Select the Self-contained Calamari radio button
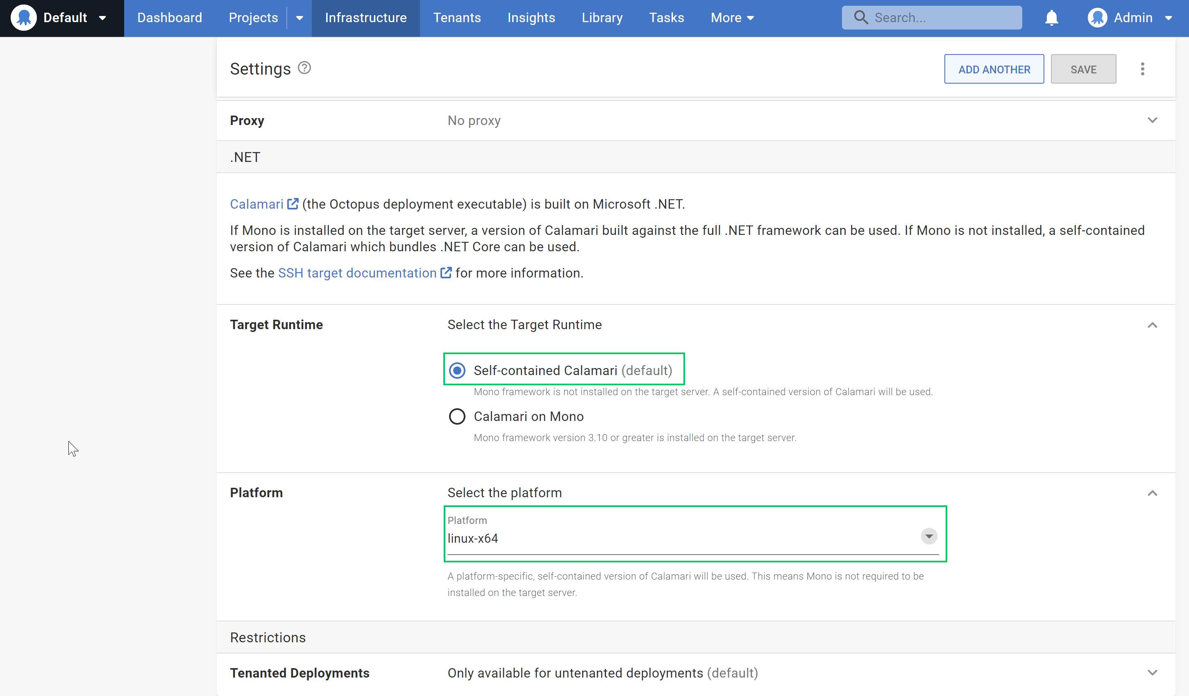The width and height of the screenshot is (1189, 696). click(457, 370)
